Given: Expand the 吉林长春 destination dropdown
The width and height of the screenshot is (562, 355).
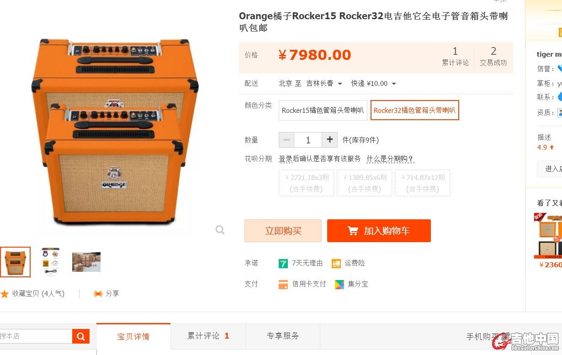Looking at the screenshot, I should 324,84.
